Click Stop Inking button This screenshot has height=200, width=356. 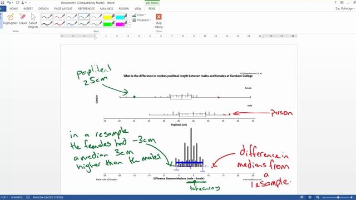coord(159,21)
